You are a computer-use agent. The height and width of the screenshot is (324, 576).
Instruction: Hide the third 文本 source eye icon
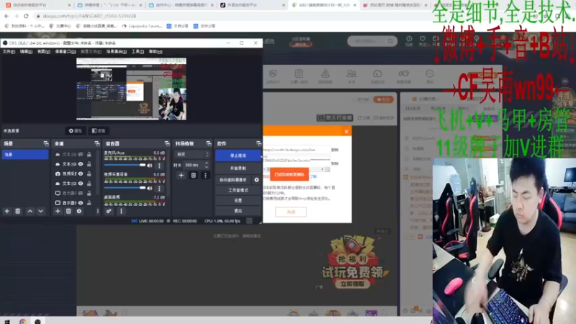click(x=81, y=184)
